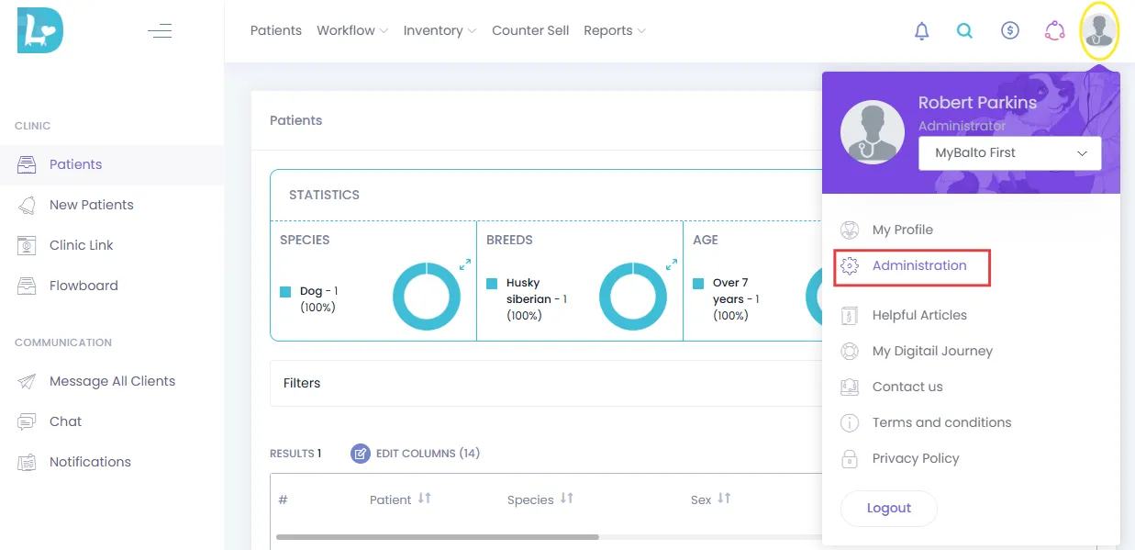Click the Species donut chart
The width and height of the screenshot is (1135, 550).
tap(427, 297)
